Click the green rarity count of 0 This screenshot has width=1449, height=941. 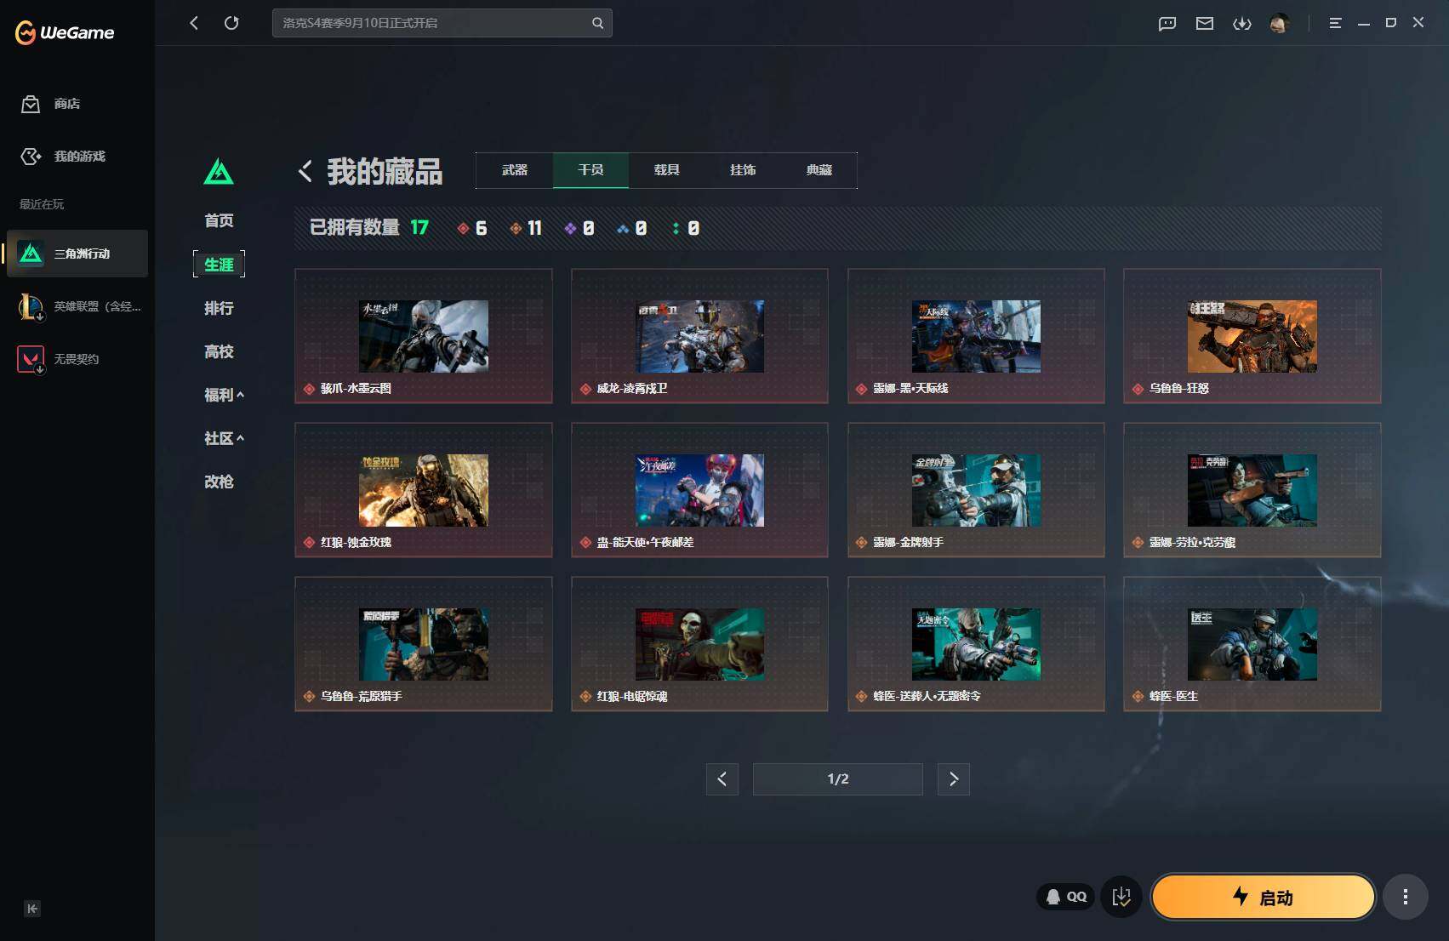[686, 228]
